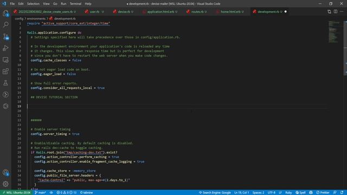Change encoding via UTF-8 status item
347x195 pixels.
click(x=271, y=193)
